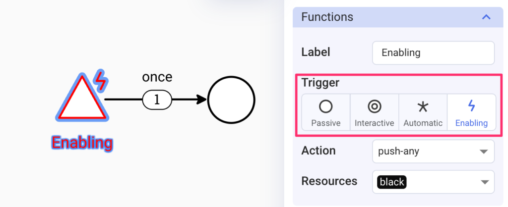Click the connection rate label showing 1
508x207 pixels.
click(157, 100)
